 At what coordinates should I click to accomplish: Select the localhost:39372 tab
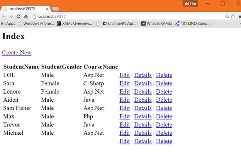26,9
